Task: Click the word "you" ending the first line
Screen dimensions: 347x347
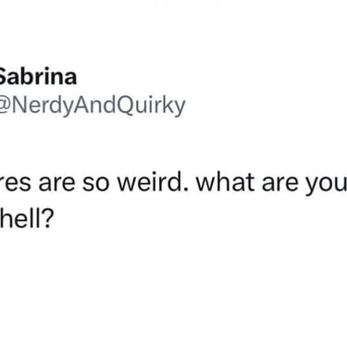Action: pos(326,184)
